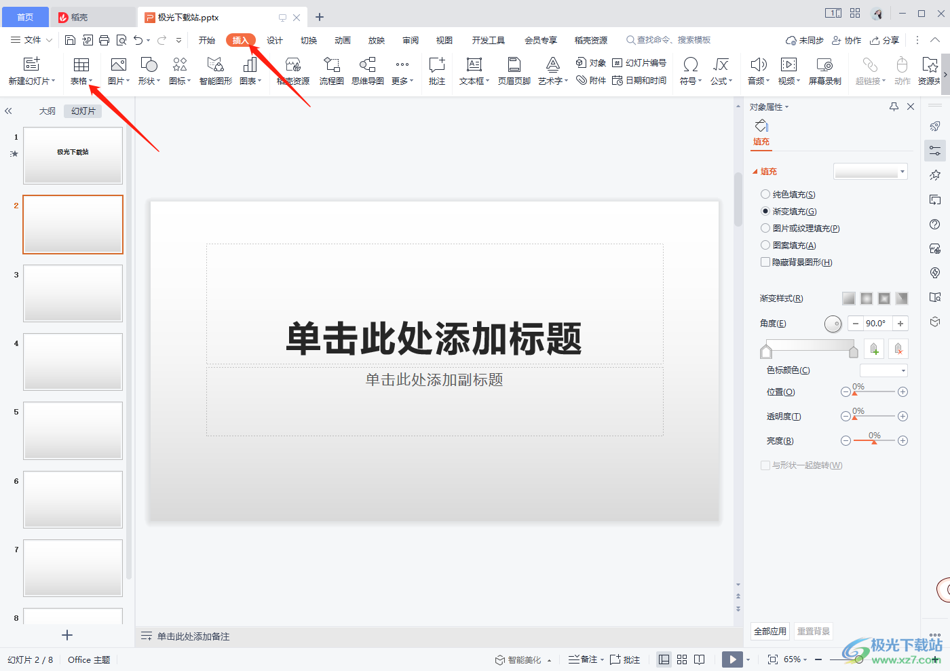This screenshot has height=671, width=950.
Task: Switch to Outline (大纲) panel tab
Action: pos(47,111)
